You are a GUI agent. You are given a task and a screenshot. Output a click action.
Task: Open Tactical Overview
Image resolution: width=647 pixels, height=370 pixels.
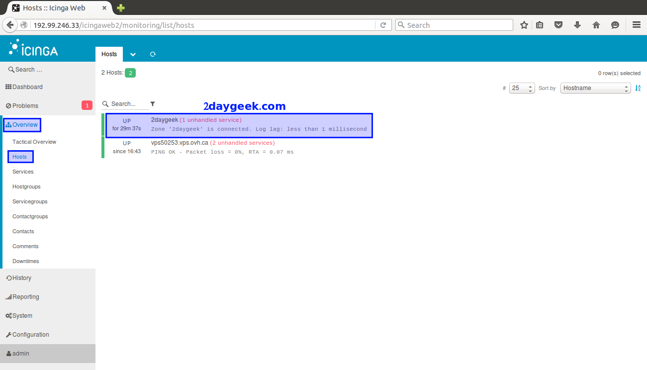click(34, 142)
